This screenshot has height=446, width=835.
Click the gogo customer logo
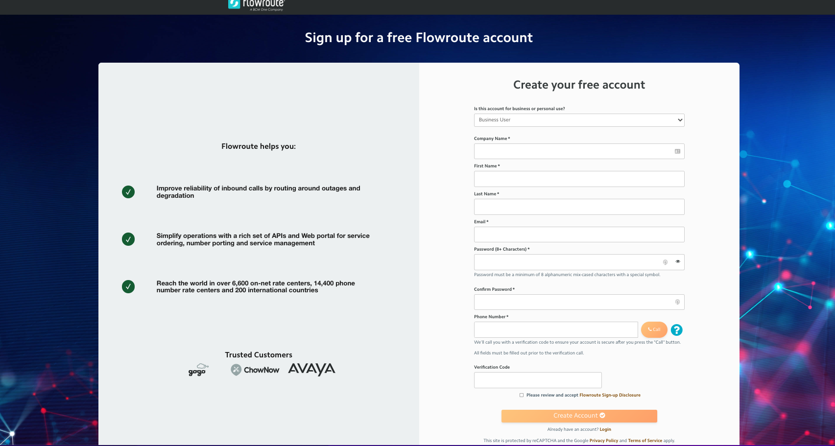point(198,370)
